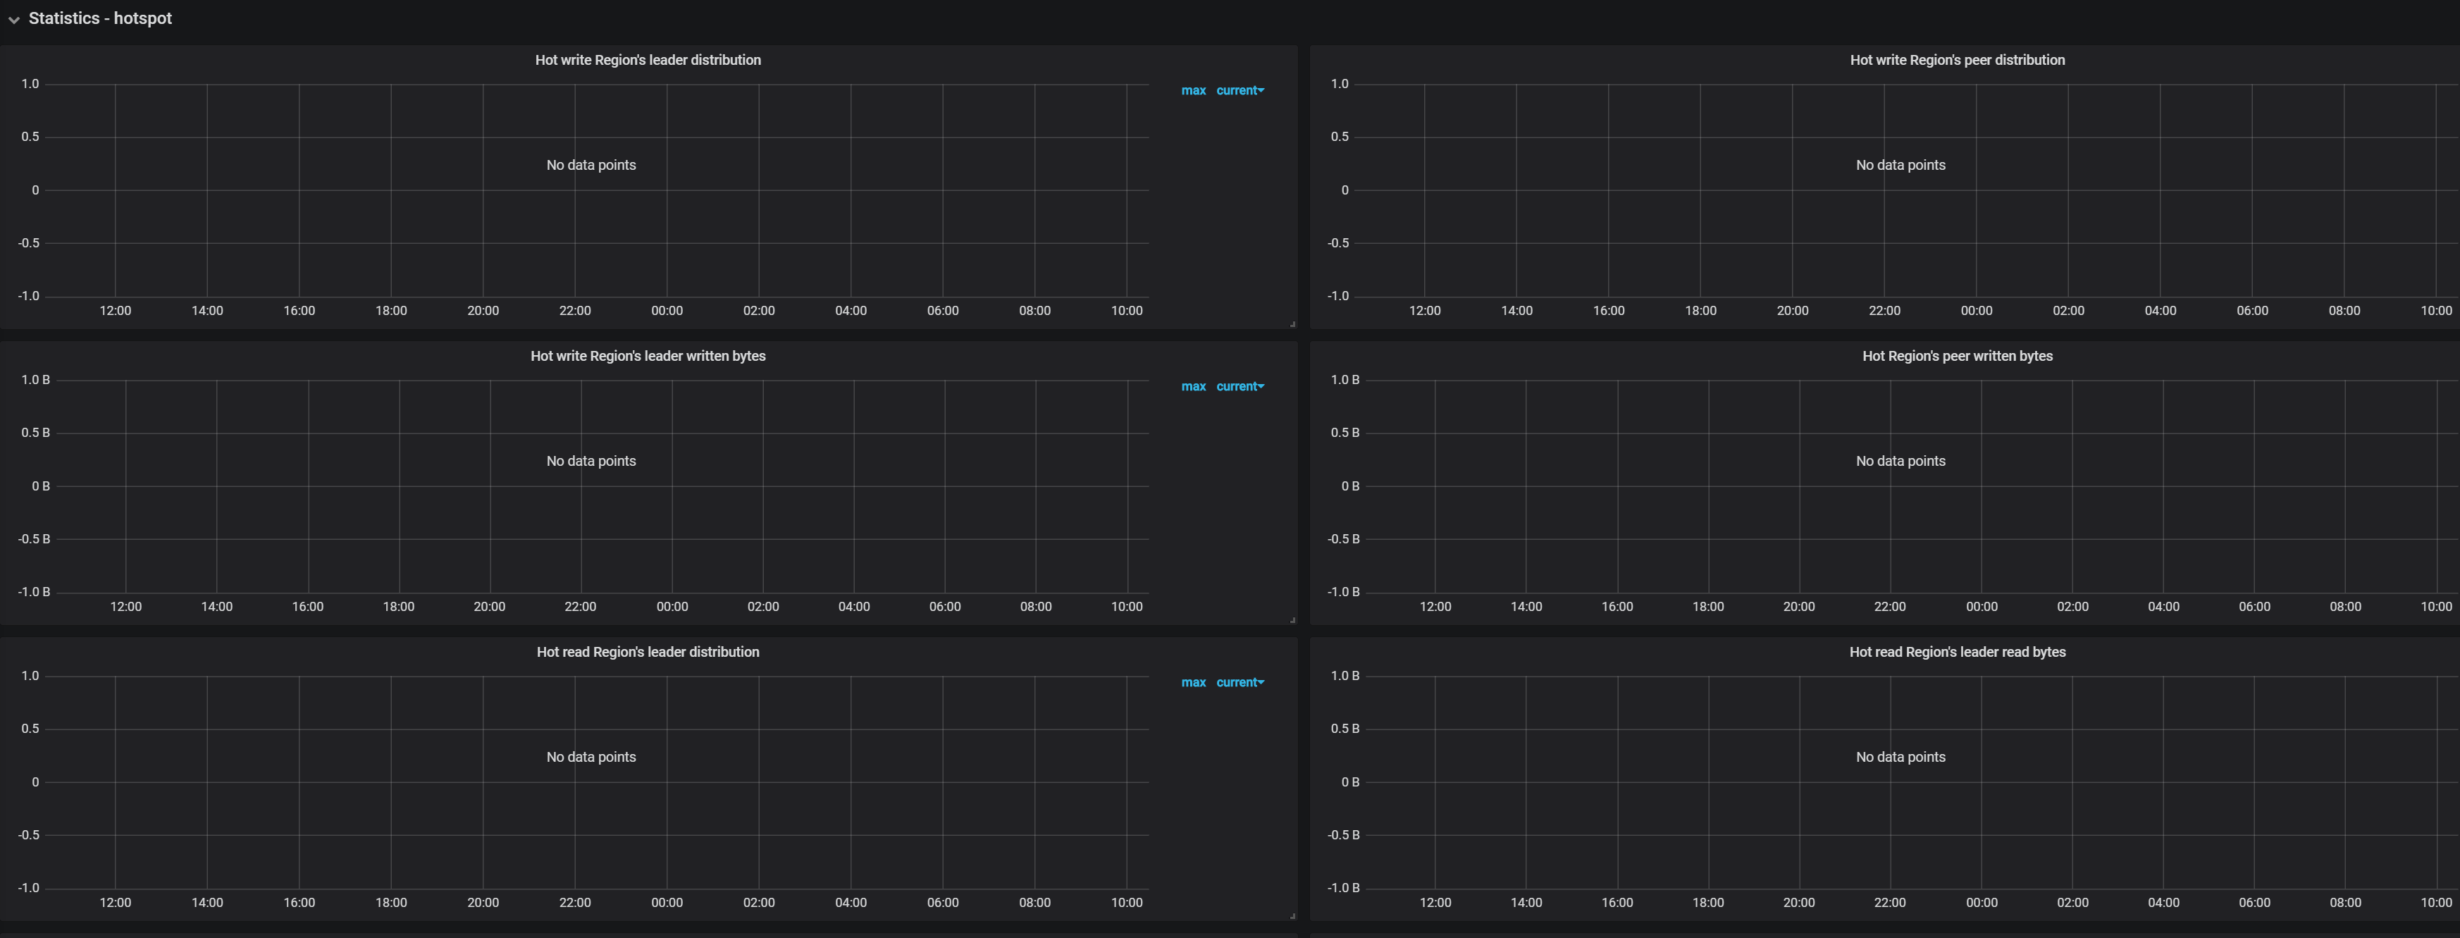Image resolution: width=2460 pixels, height=938 pixels.
Task: Open Hot read Region's leader read bytes menu
Action: point(1957,651)
